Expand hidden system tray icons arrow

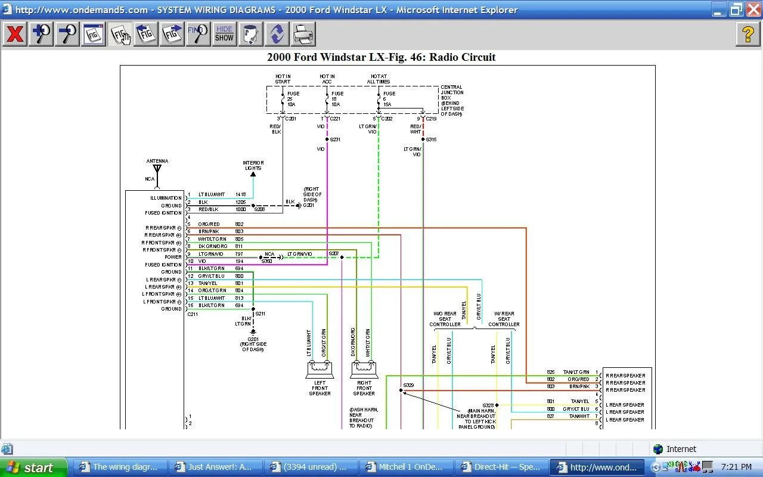click(656, 467)
